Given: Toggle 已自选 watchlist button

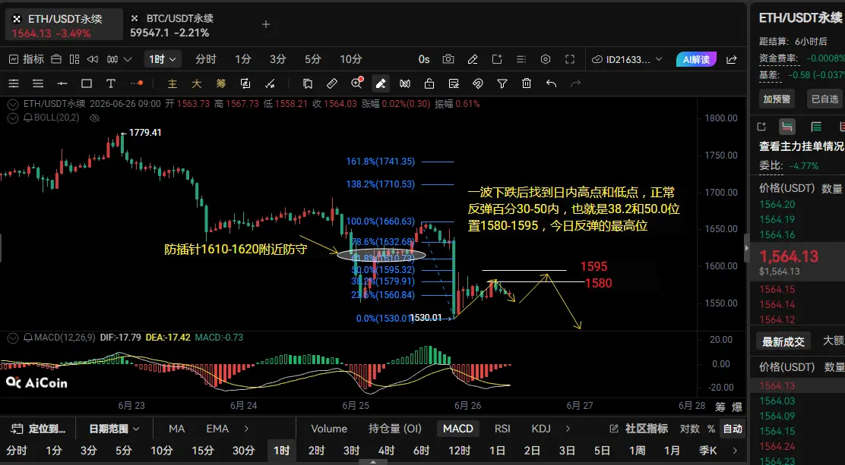Looking at the screenshot, I should click(x=824, y=99).
